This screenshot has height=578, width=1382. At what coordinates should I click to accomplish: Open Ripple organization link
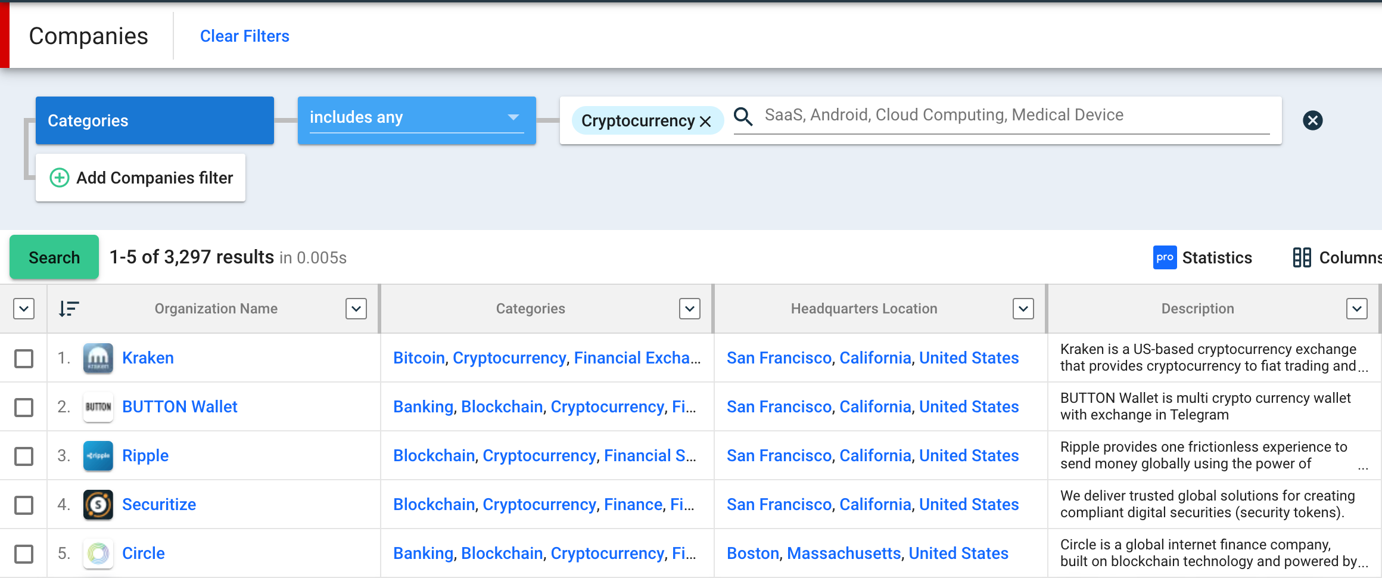point(145,456)
